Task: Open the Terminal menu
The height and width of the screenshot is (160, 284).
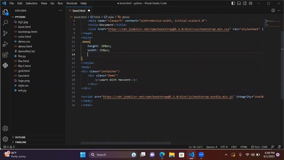Action: pyautogui.click(x=71, y=3)
